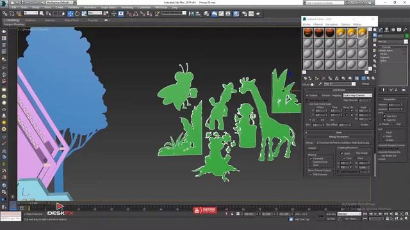
Task: Open the Modes menu in Material Editor
Action: point(307,24)
